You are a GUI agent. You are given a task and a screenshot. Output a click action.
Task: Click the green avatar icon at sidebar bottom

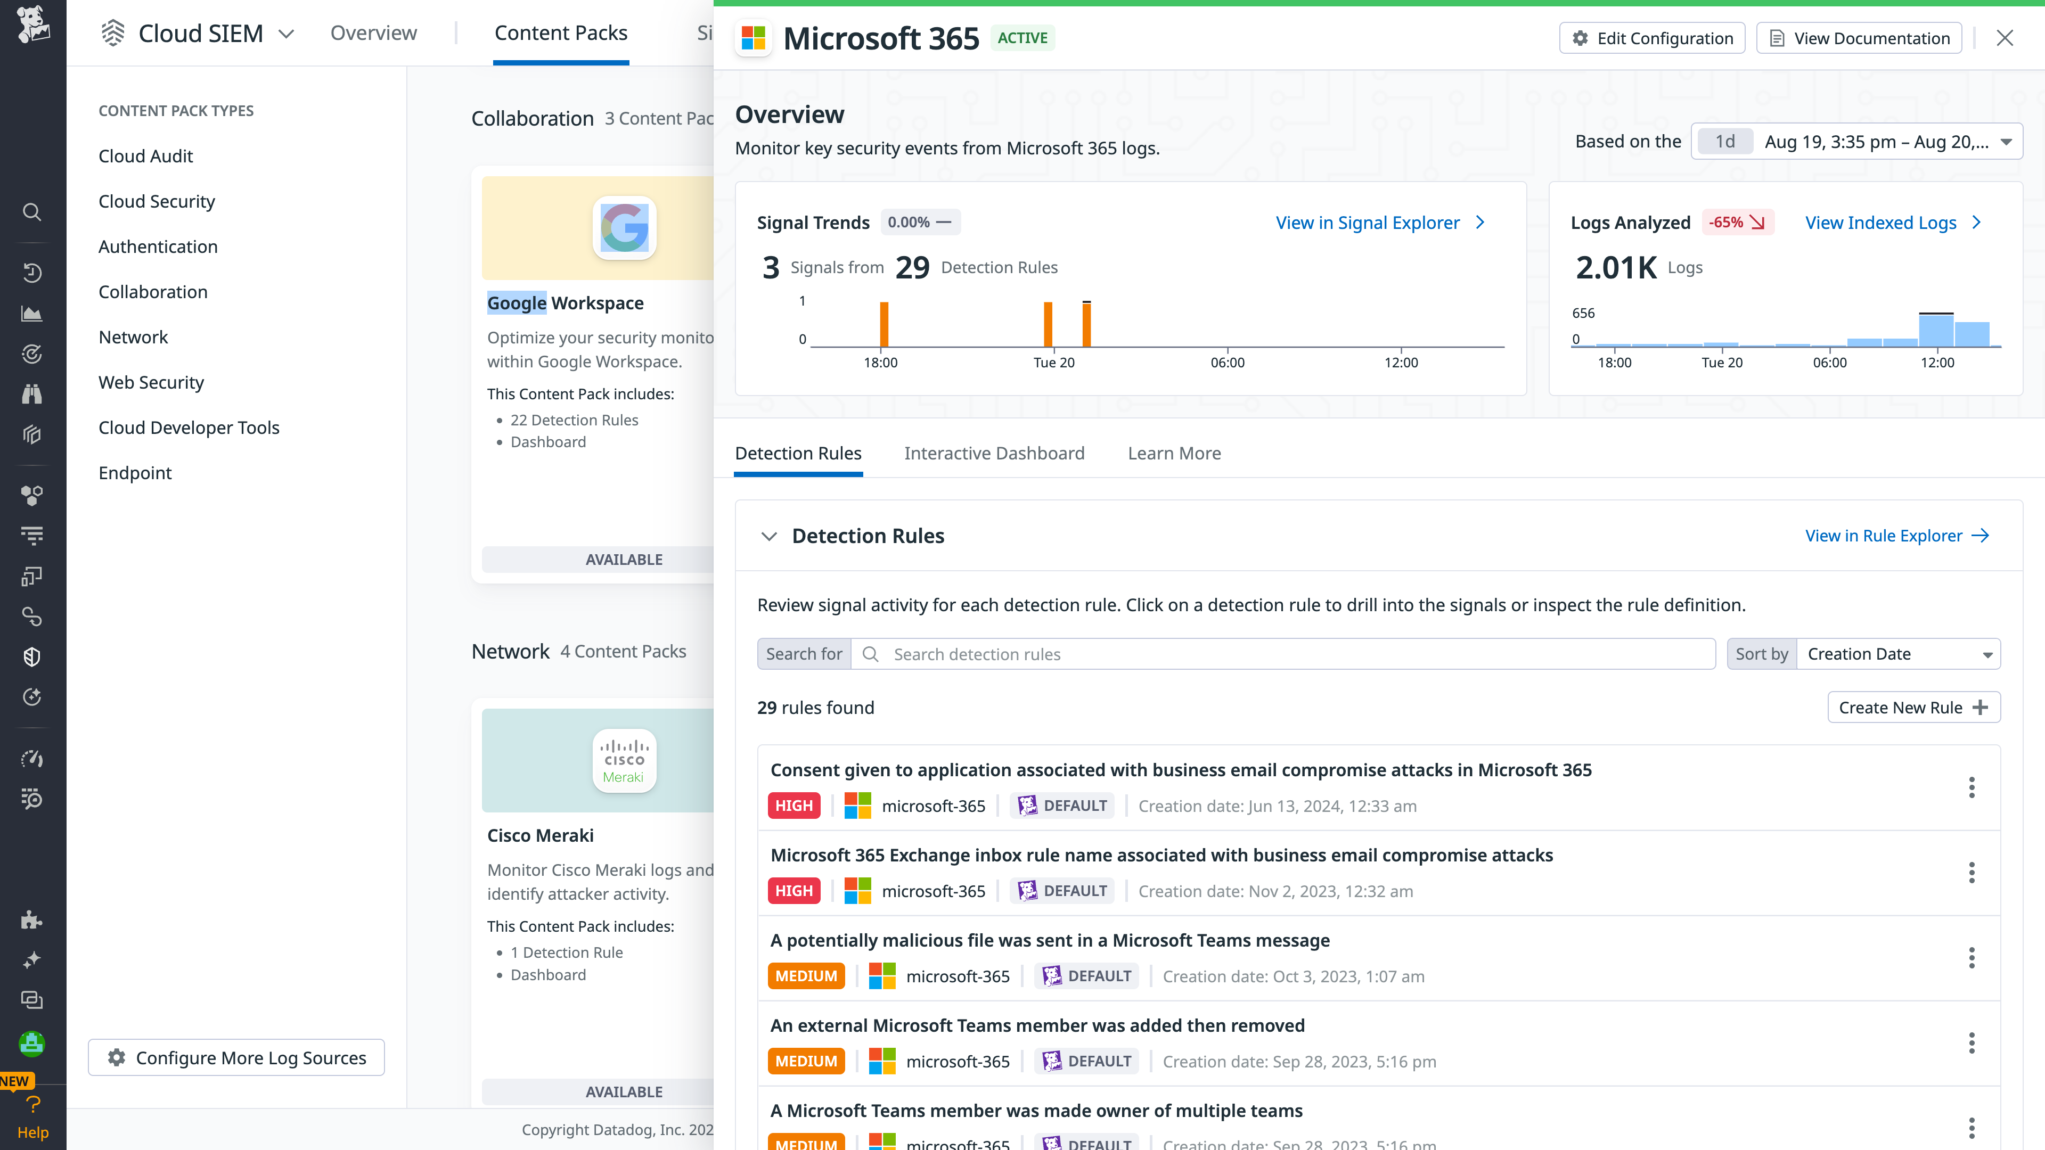coord(32,1044)
